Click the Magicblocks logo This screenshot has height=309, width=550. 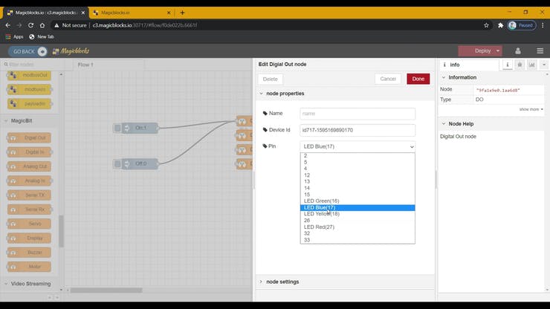71,51
